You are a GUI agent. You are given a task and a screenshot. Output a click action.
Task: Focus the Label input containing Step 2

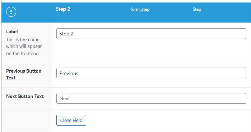click(x=151, y=34)
